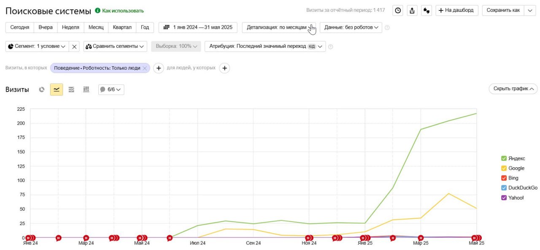Select the line chart view

57,89
